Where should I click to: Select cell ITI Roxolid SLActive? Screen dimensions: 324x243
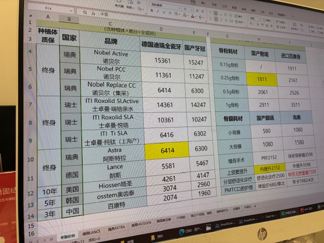point(112,105)
